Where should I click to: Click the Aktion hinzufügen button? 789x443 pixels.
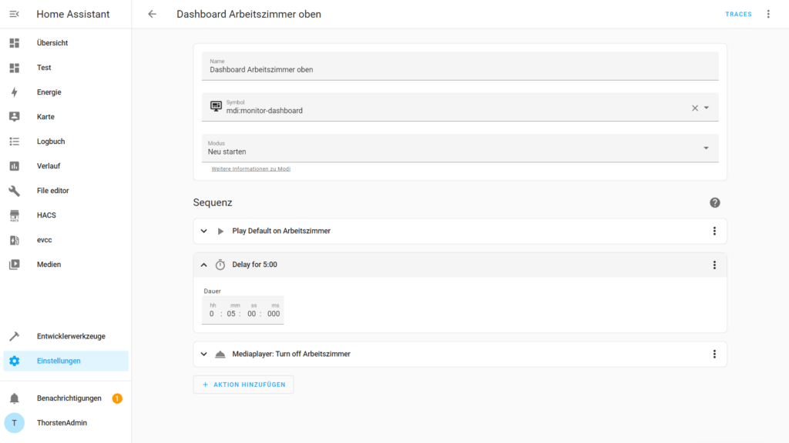(243, 385)
